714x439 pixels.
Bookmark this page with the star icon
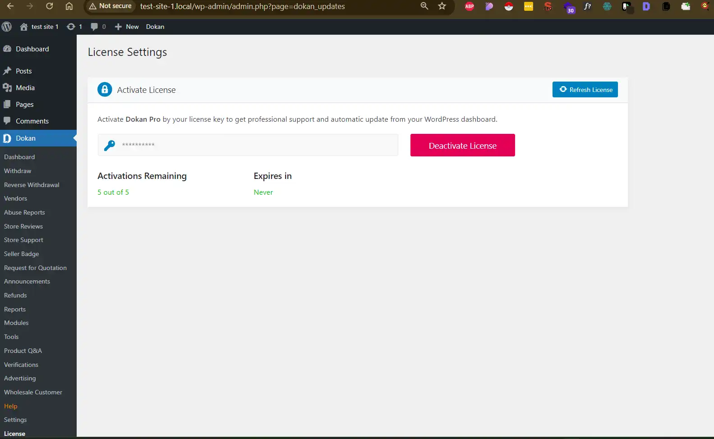tap(442, 6)
